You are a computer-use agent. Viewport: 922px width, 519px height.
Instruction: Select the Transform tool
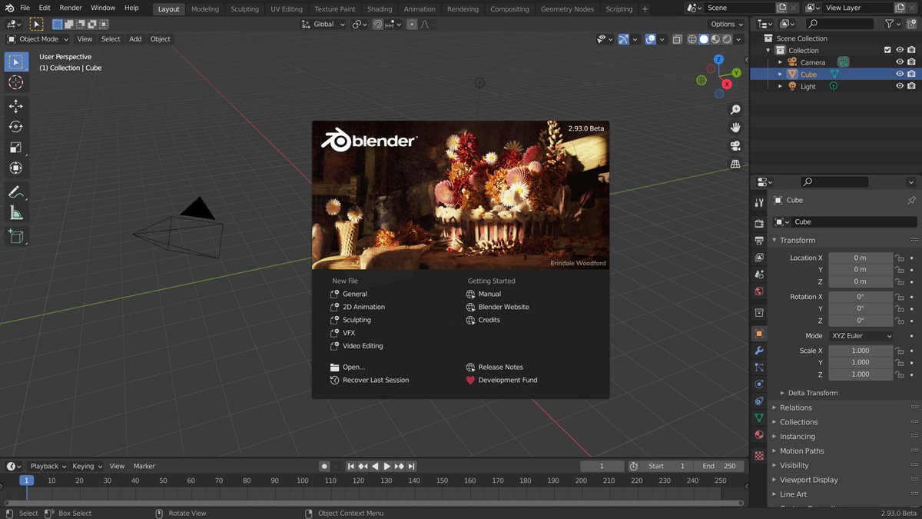click(x=15, y=168)
